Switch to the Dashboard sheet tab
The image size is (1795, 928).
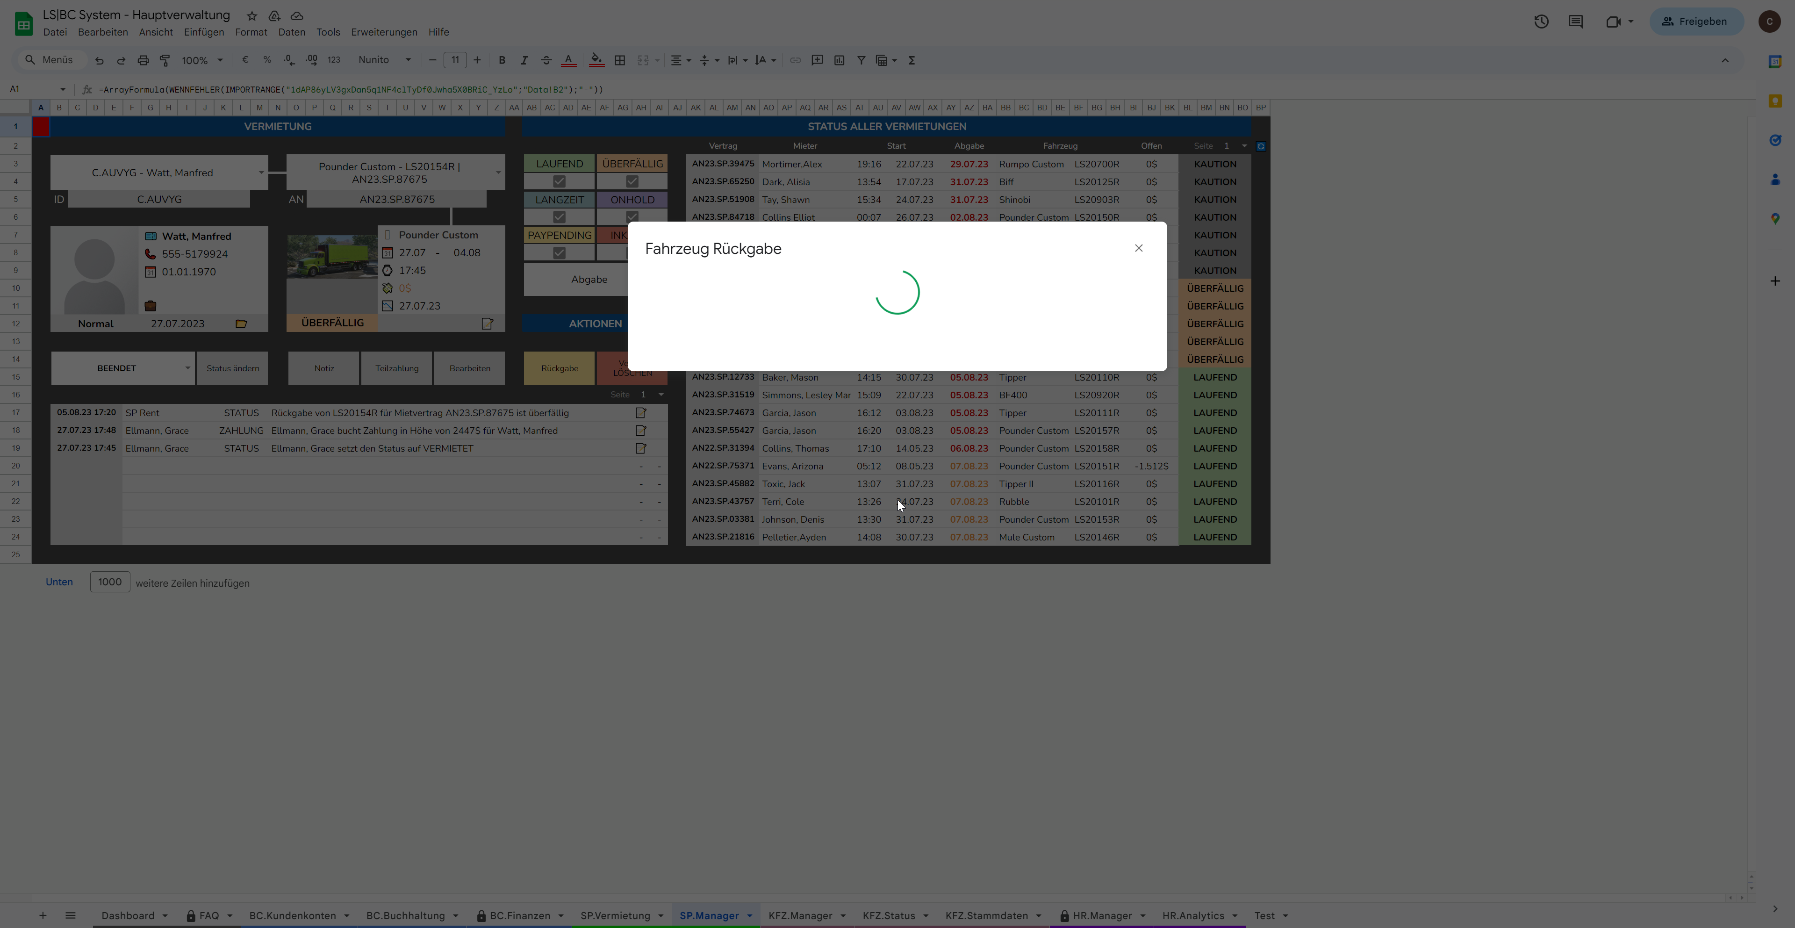(x=128, y=915)
